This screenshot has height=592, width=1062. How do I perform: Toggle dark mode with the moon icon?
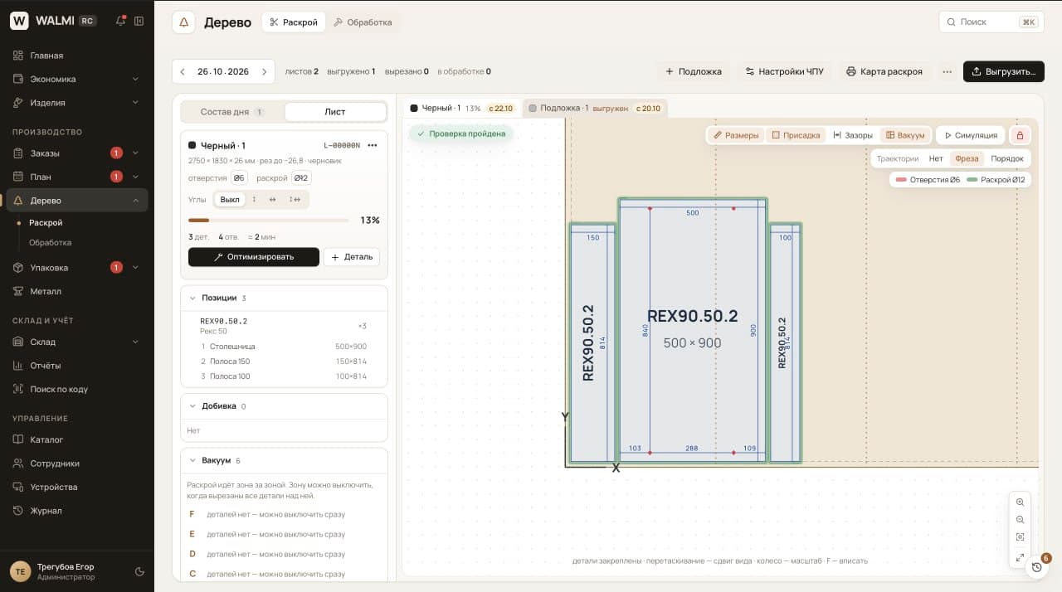pos(139,571)
